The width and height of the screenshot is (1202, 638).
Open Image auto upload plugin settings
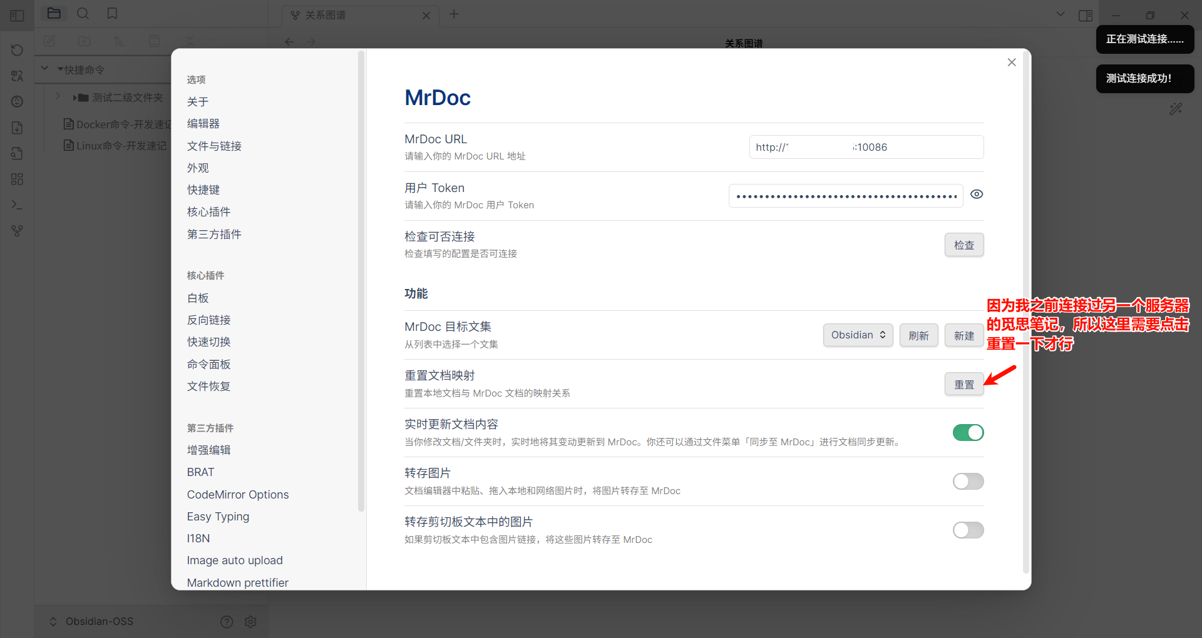pos(235,560)
